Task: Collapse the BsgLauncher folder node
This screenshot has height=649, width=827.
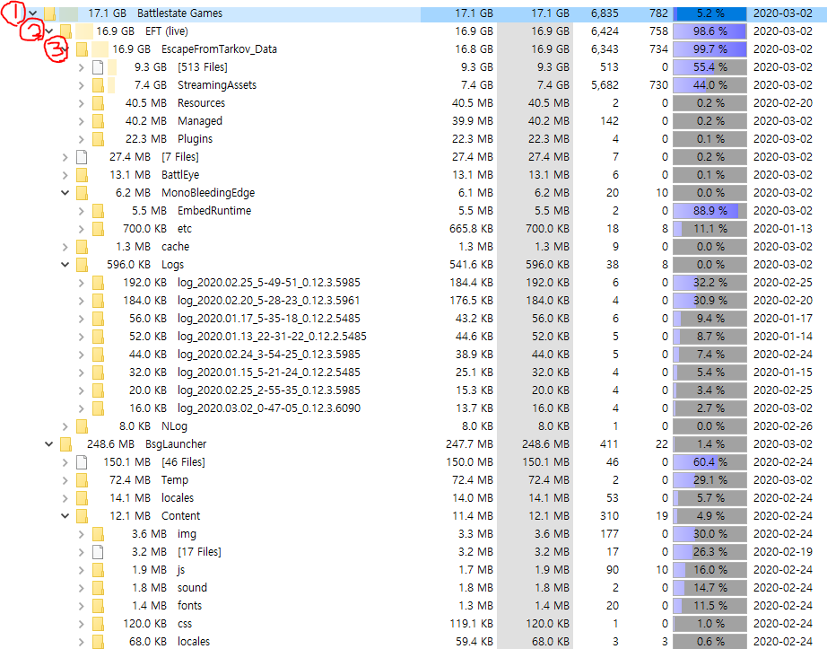Action: tap(49, 443)
